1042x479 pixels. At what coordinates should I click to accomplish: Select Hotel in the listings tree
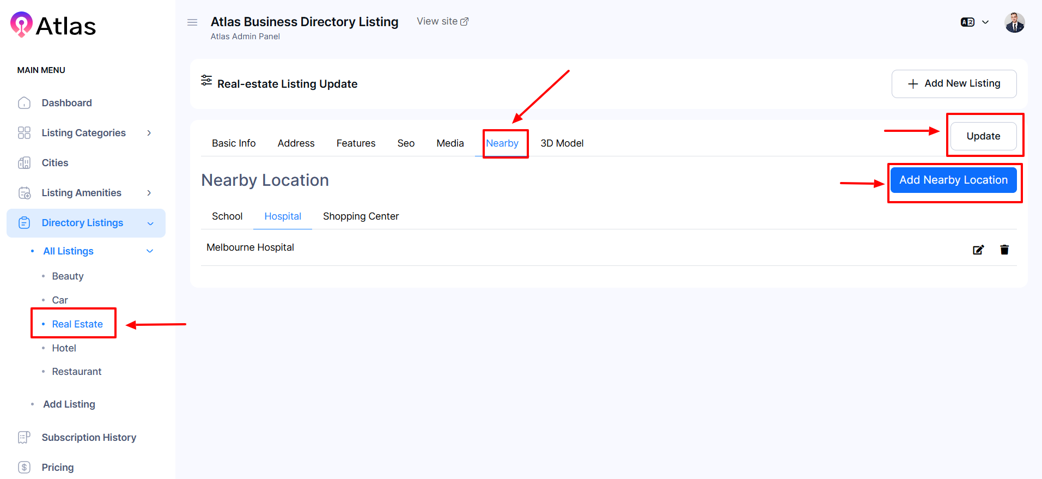[x=64, y=348]
